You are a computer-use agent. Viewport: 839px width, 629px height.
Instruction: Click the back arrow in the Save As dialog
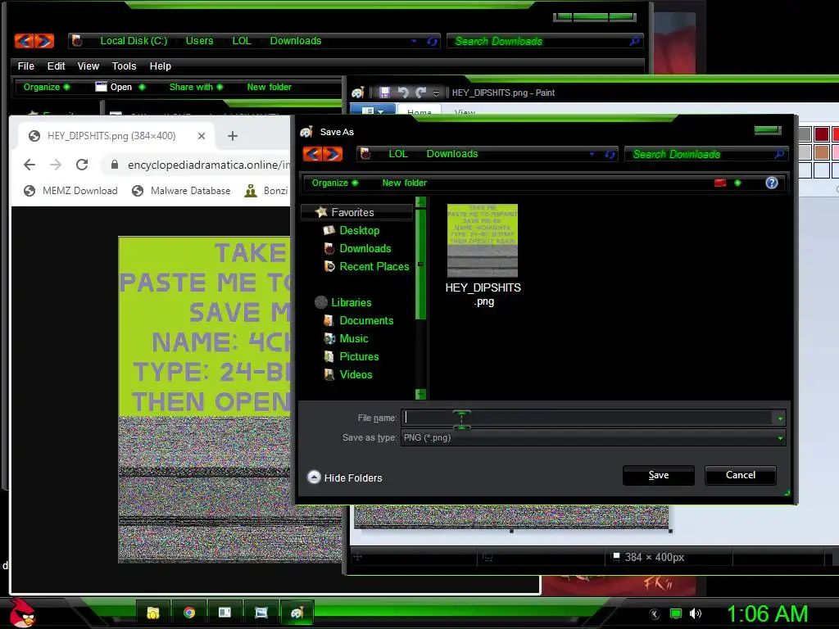[313, 154]
